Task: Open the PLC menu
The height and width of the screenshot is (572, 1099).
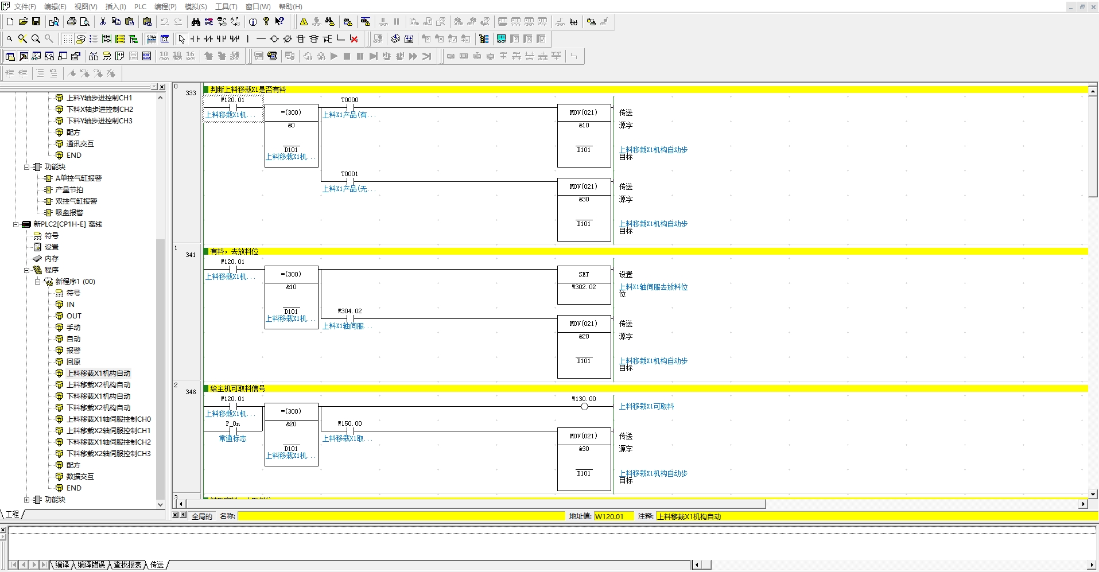Action: (x=140, y=7)
